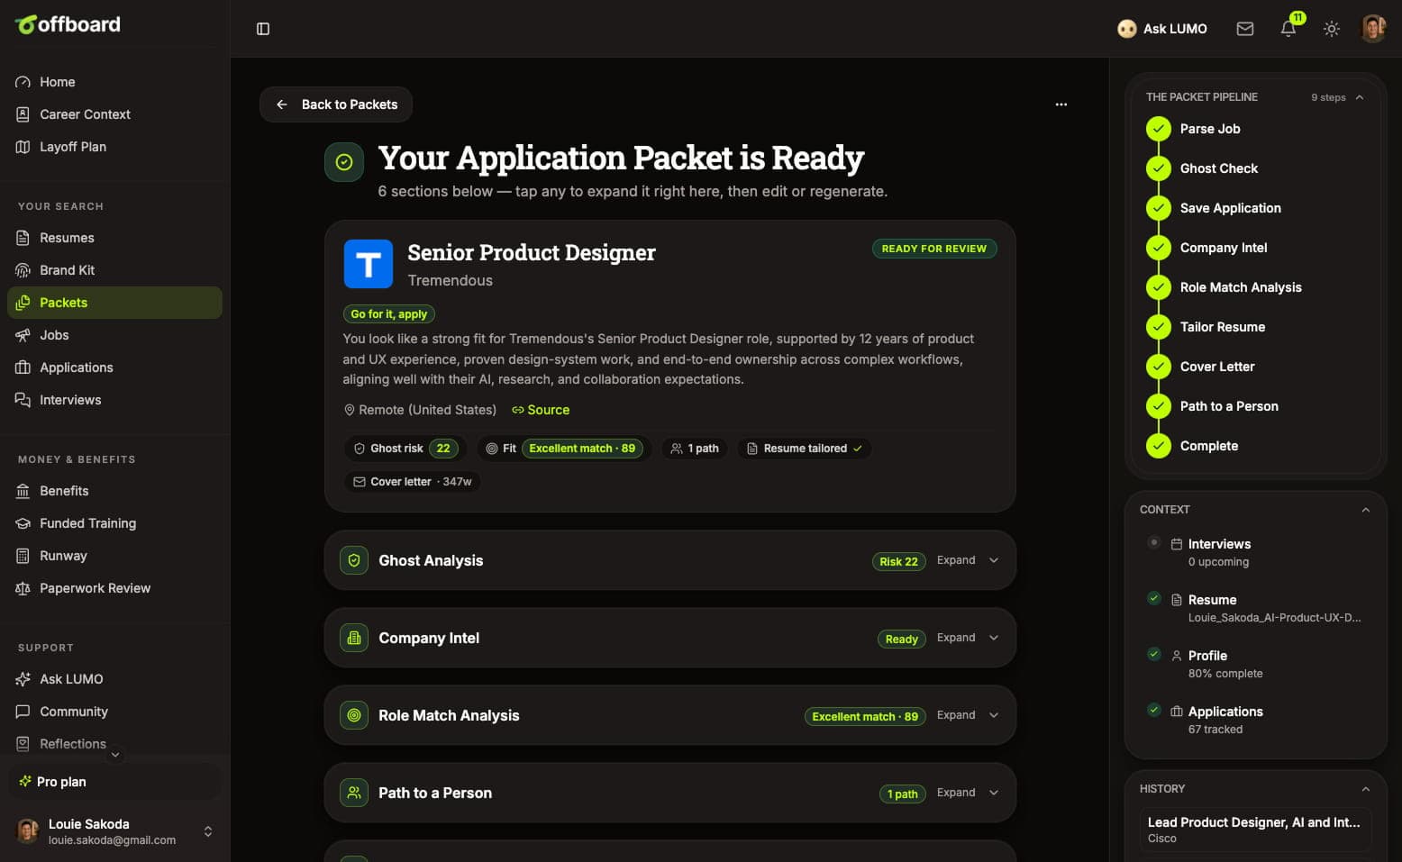Click the Ghost Check step checkmark
The width and height of the screenshot is (1402, 862).
tap(1158, 168)
